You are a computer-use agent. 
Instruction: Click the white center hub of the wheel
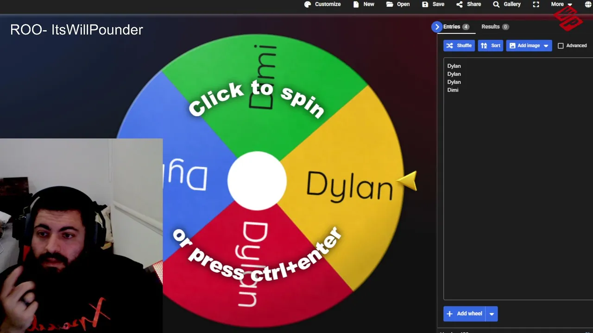[x=257, y=181]
